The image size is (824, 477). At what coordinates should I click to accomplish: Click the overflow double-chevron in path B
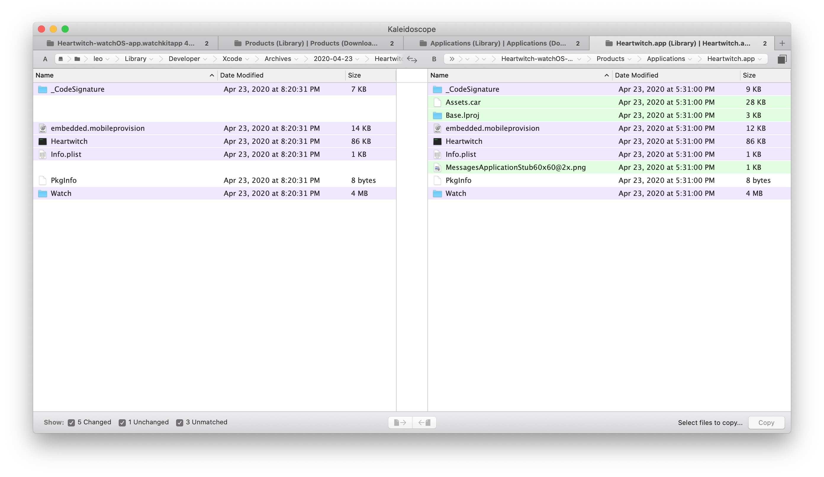[x=452, y=59]
